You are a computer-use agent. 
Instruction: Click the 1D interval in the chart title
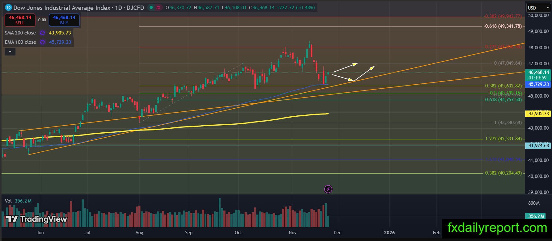119,8
